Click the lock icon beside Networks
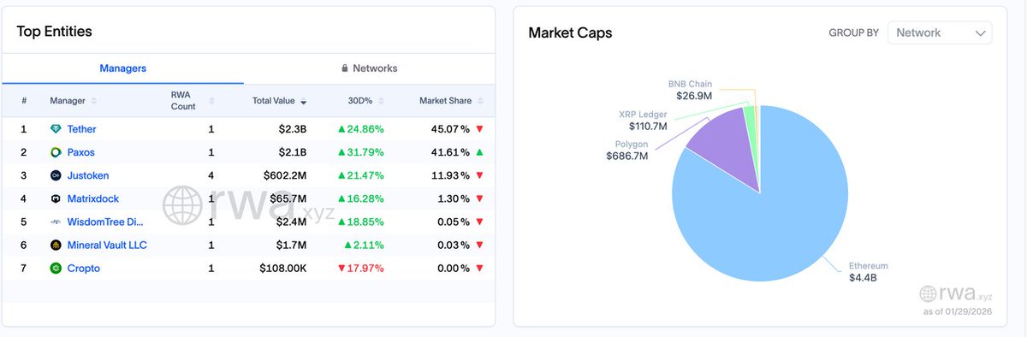Viewport: 1027px width, 337px height. 345,68
